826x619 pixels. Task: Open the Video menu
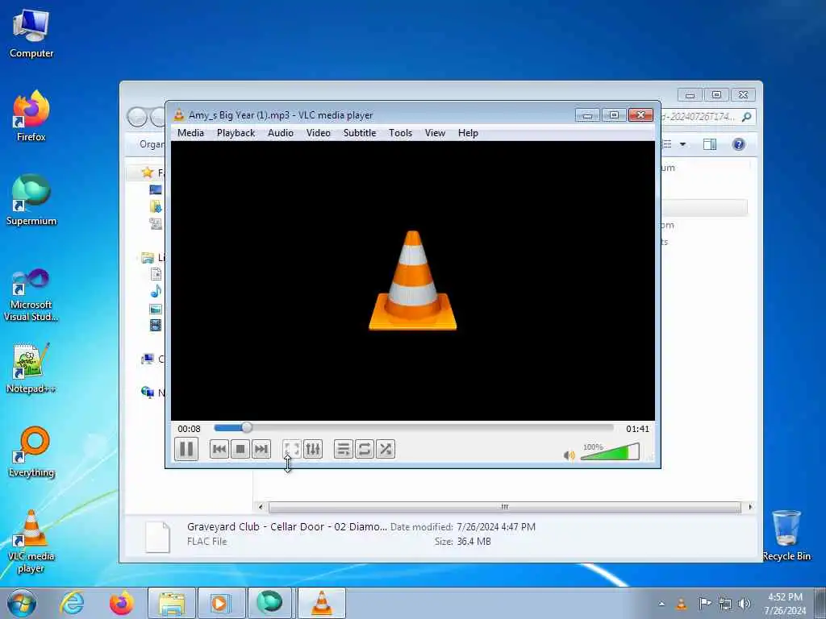tap(318, 133)
